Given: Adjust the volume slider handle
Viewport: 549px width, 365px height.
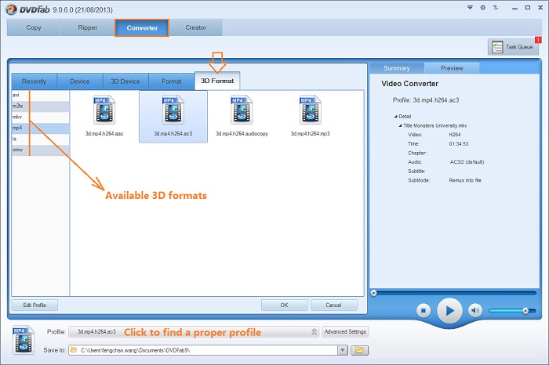Looking at the screenshot, I should tap(525, 310).
